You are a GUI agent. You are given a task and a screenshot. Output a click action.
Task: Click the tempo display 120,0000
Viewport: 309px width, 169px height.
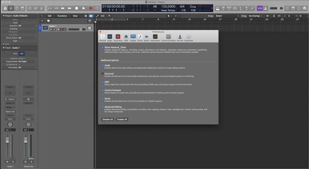[168, 6]
